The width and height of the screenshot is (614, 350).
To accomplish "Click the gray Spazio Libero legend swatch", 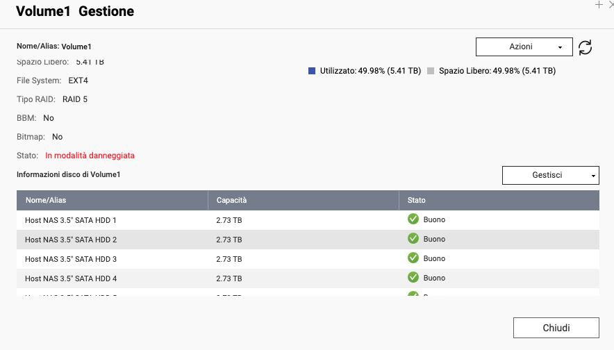I will pyautogui.click(x=431, y=71).
